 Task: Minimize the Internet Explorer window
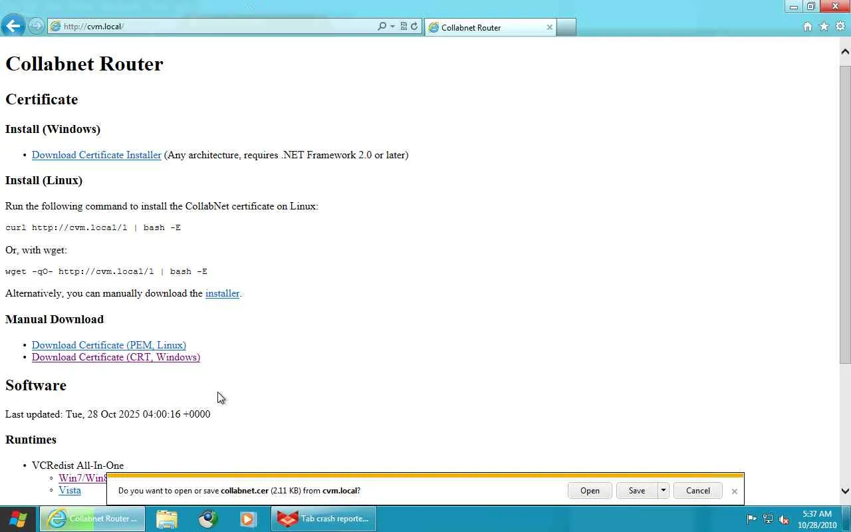tap(793, 7)
